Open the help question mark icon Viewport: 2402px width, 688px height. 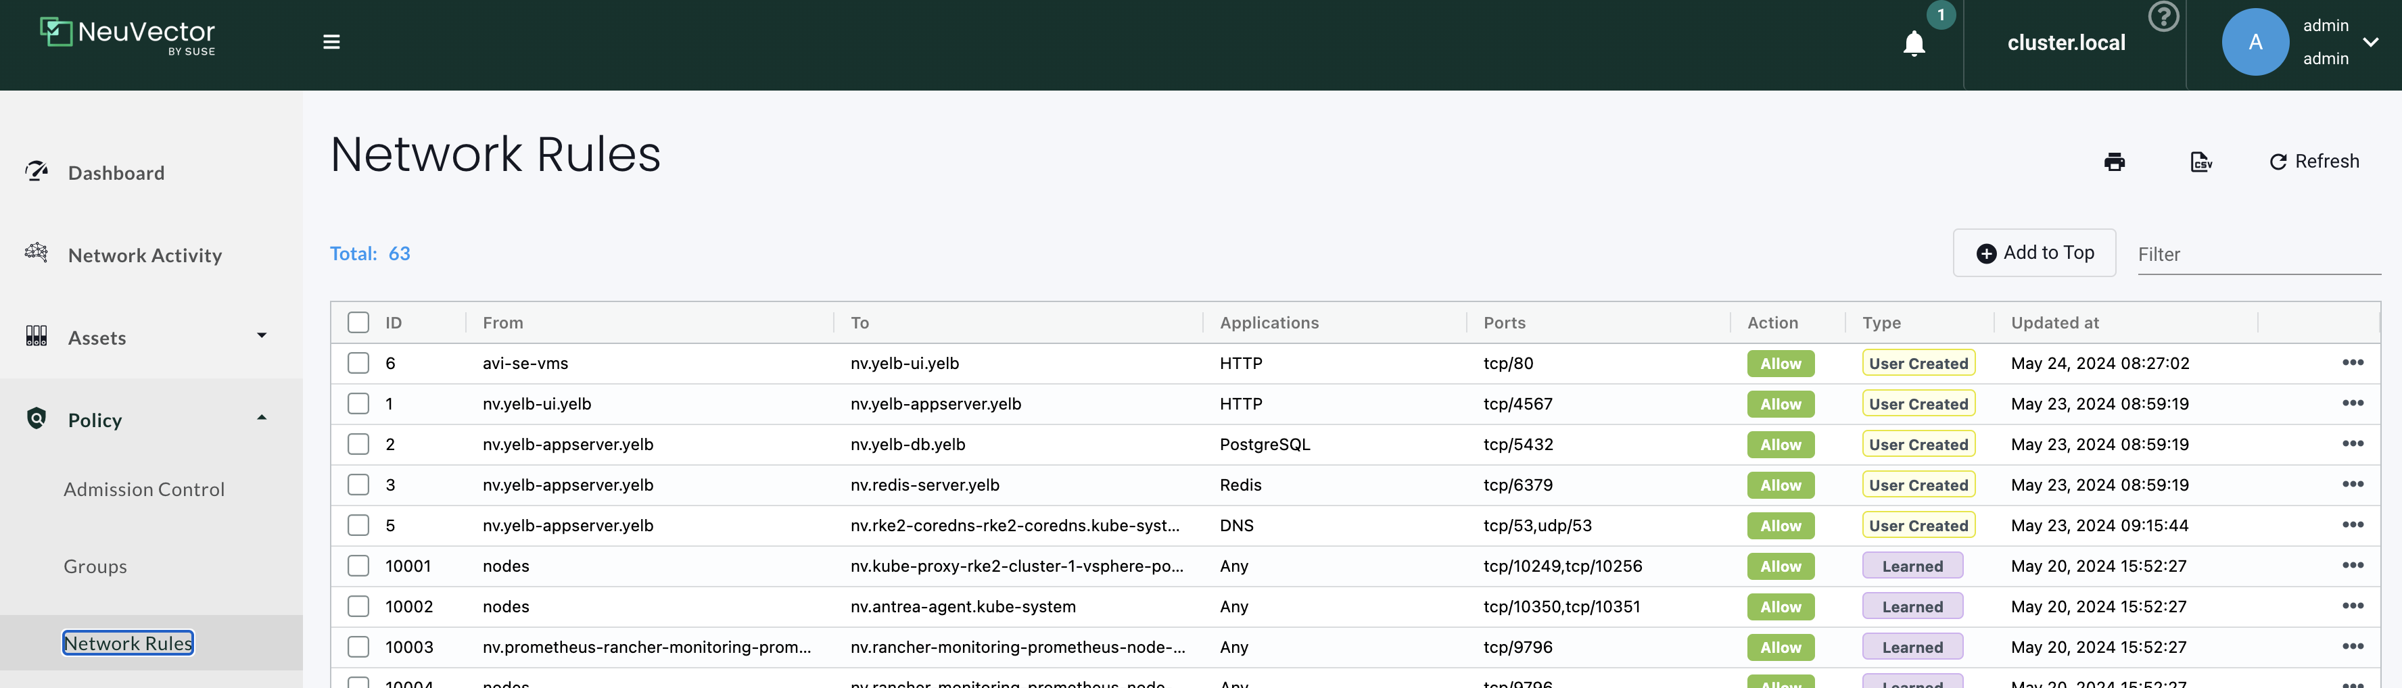click(x=2163, y=16)
